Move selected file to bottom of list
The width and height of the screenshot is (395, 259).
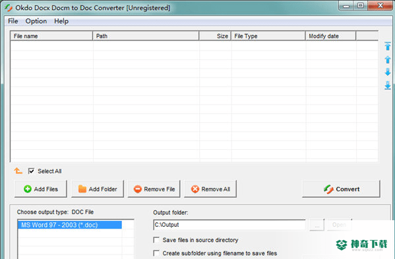[x=388, y=85]
